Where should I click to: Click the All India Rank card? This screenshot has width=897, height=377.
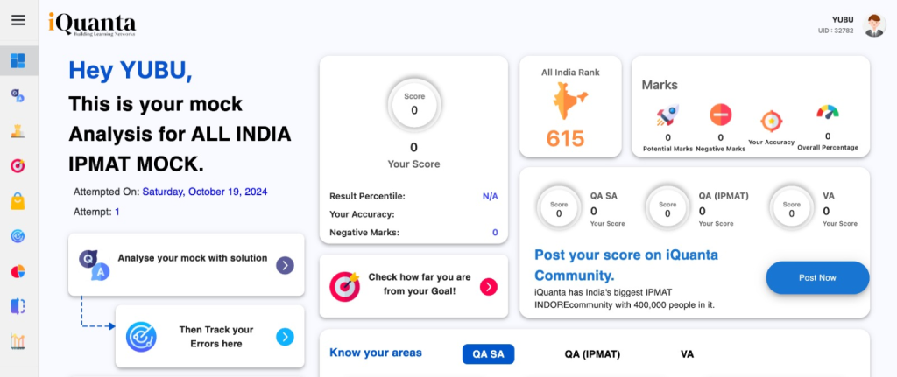tap(570, 106)
